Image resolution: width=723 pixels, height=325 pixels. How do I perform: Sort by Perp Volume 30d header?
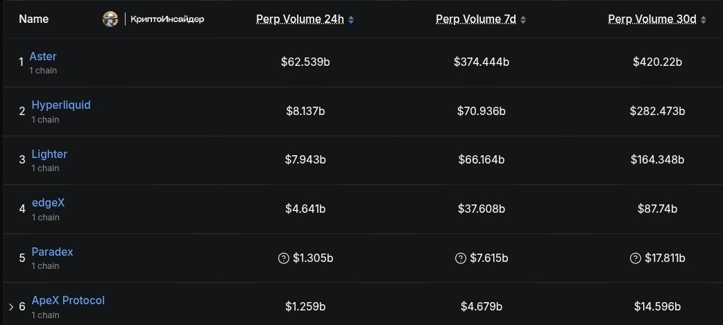click(x=652, y=19)
